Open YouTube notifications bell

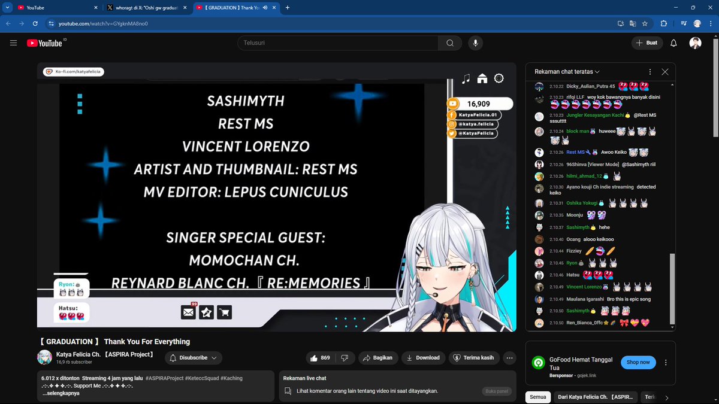point(673,43)
